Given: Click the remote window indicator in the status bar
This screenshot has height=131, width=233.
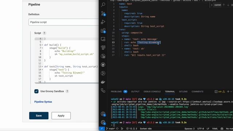Looking at the screenshot, I should coord(102,128).
